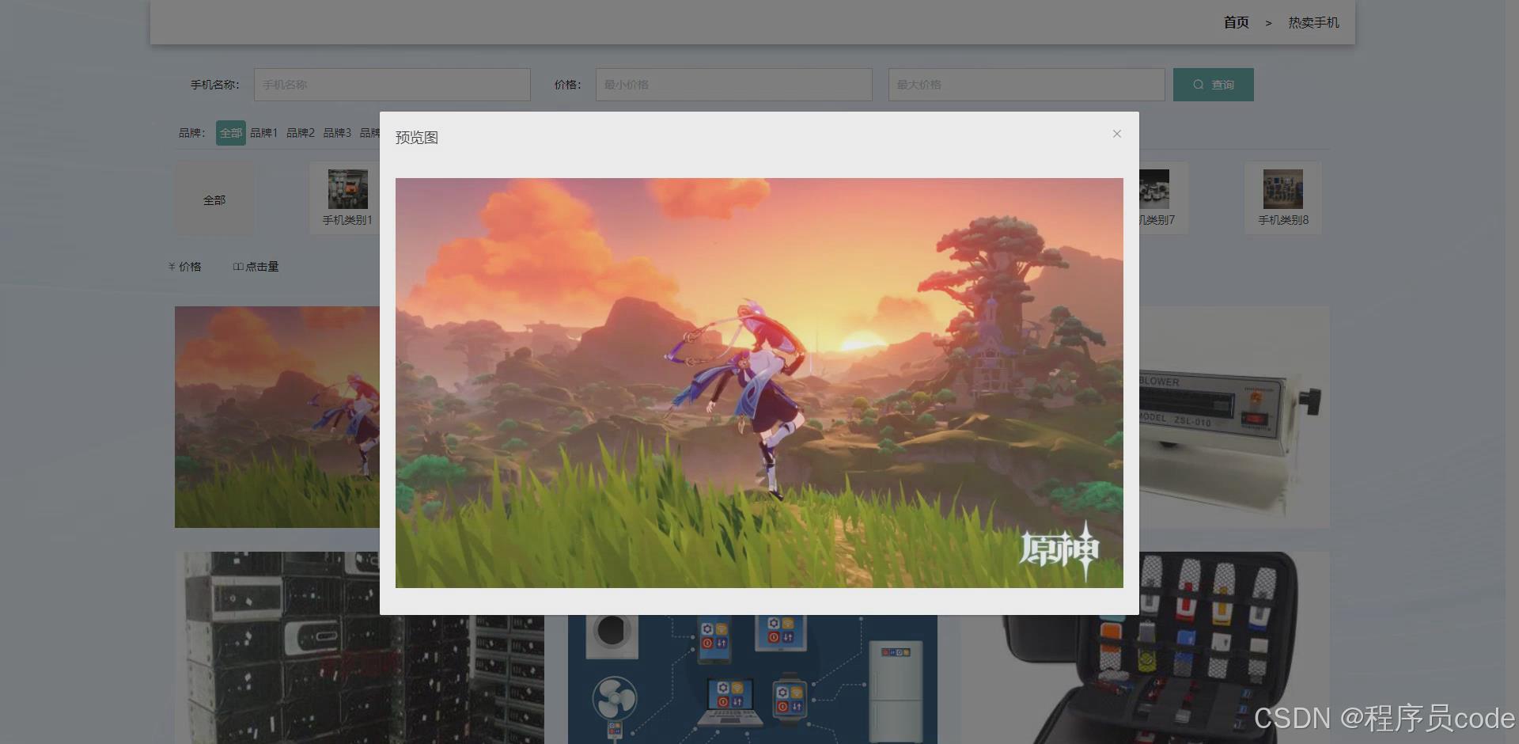Select the 品牌2 brand filter
The width and height of the screenshot is (1519, 744).
pos(300,132)
